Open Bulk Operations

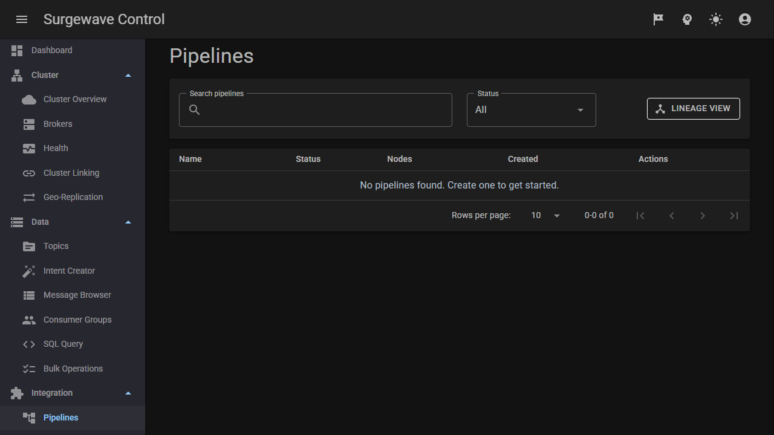click(x=73, y=369)
